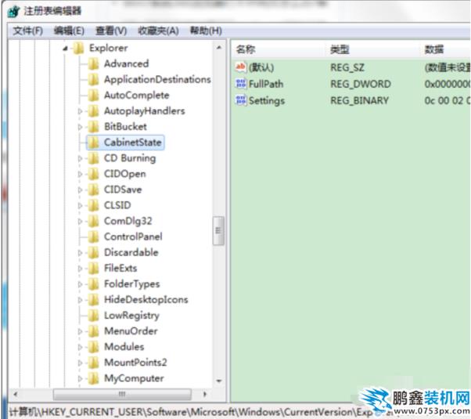This screenshot has width=471, height=419.
Task: Click the CIDOpen folder icon
Action: 94,174
